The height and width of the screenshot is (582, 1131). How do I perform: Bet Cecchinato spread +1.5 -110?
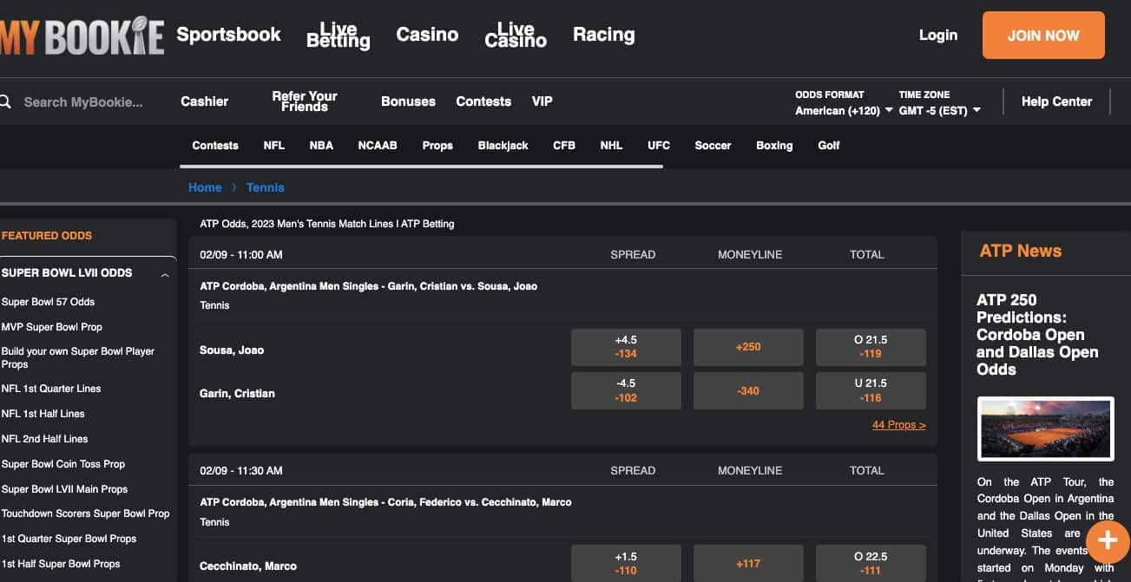626,563
